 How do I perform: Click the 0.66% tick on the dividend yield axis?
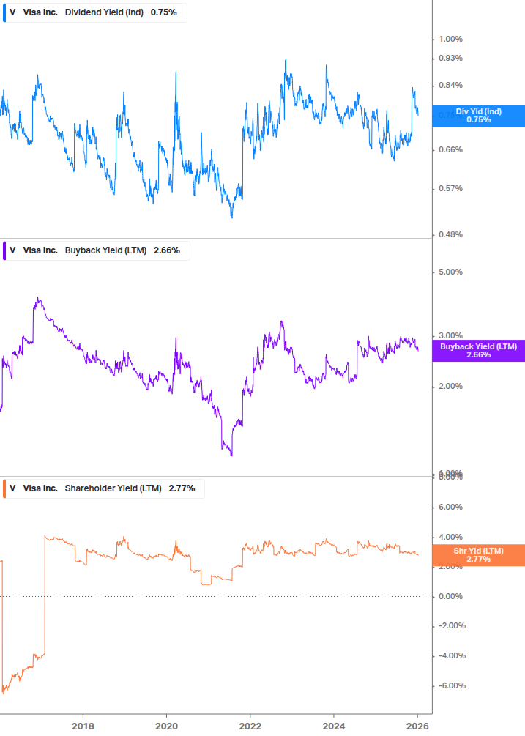(450, 149)
